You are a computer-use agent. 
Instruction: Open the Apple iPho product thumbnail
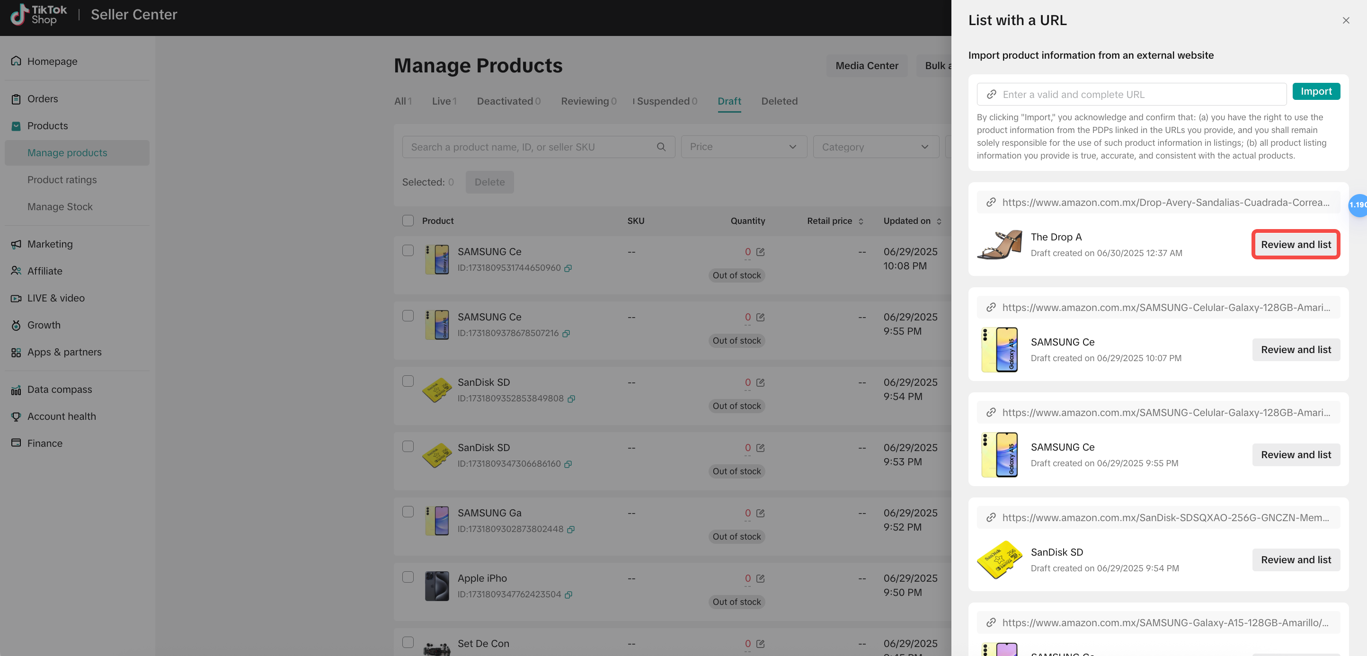tap(437, 586)
